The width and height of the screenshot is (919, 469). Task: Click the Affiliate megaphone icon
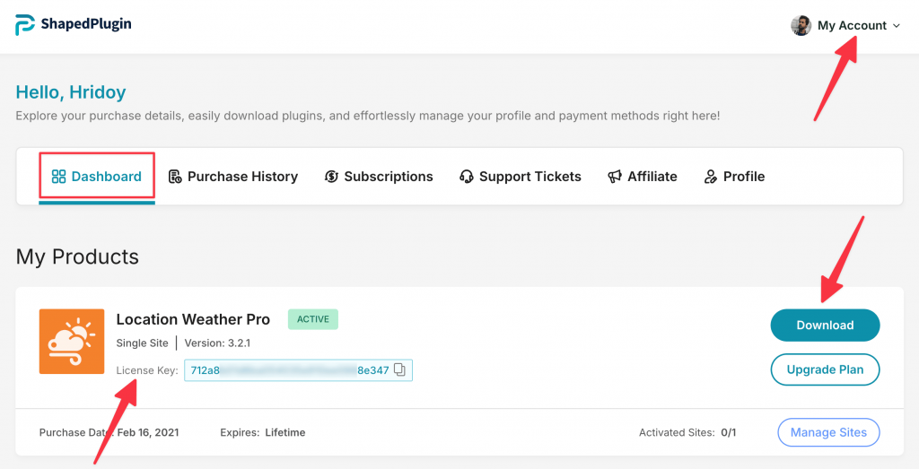pyautogui.click(x=614, y=177)
